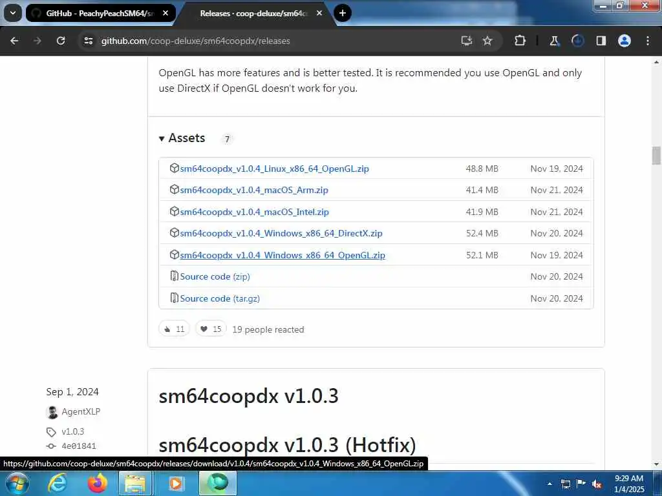Viewport: 662px width, 496px height.
Task: Click the Nov 19, 2024 date on Linux row
Action: click(557, 169)
